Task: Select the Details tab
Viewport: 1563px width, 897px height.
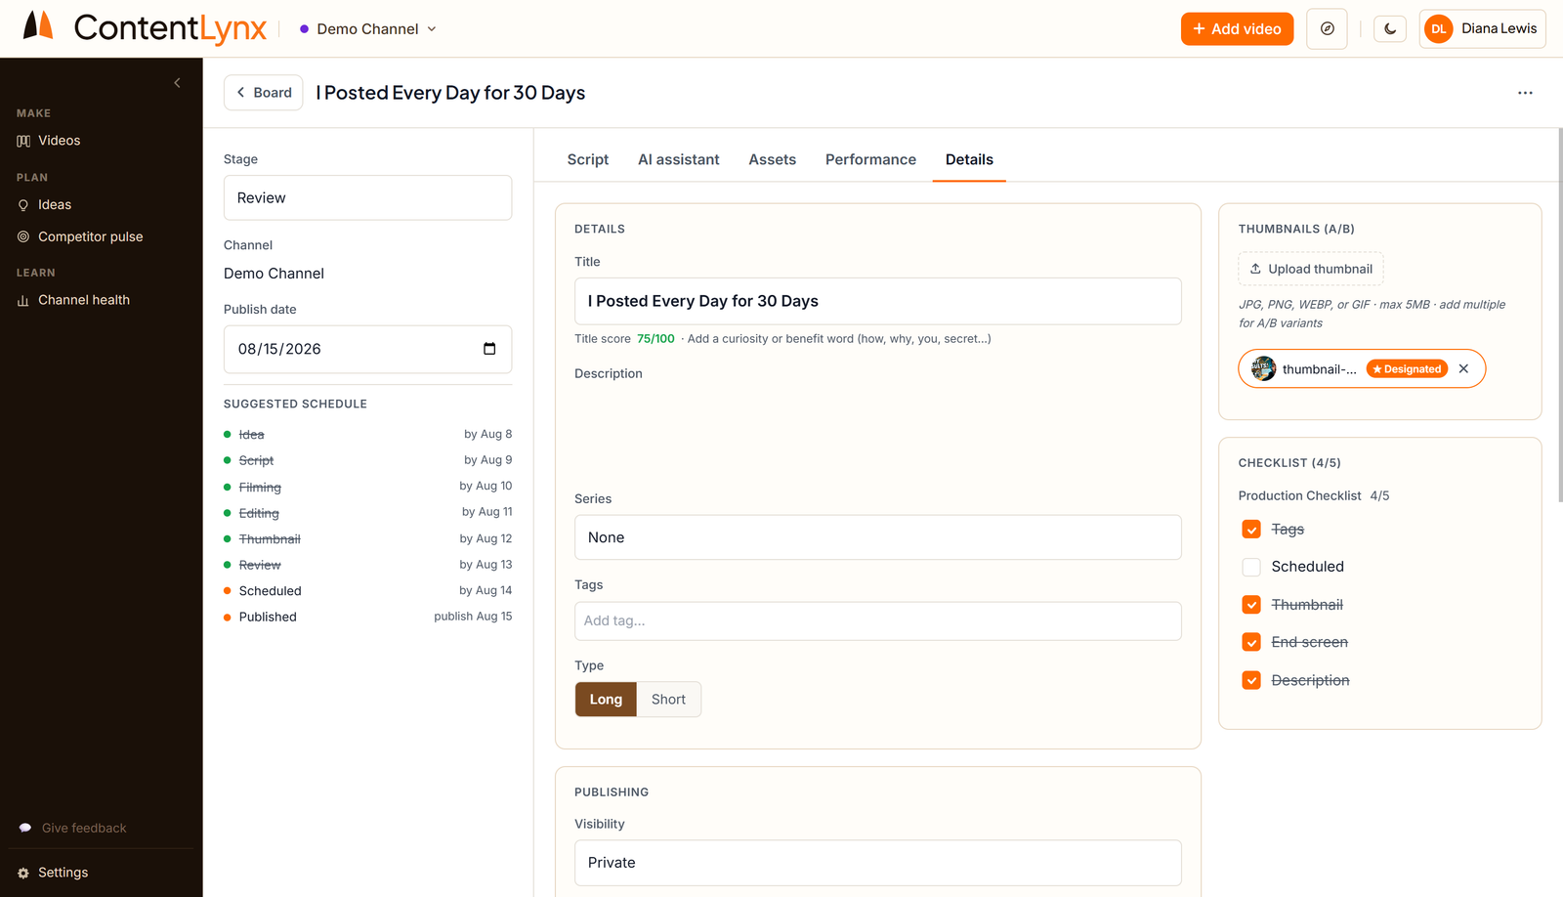Action: pyautogui.click(x=969, y=159)
